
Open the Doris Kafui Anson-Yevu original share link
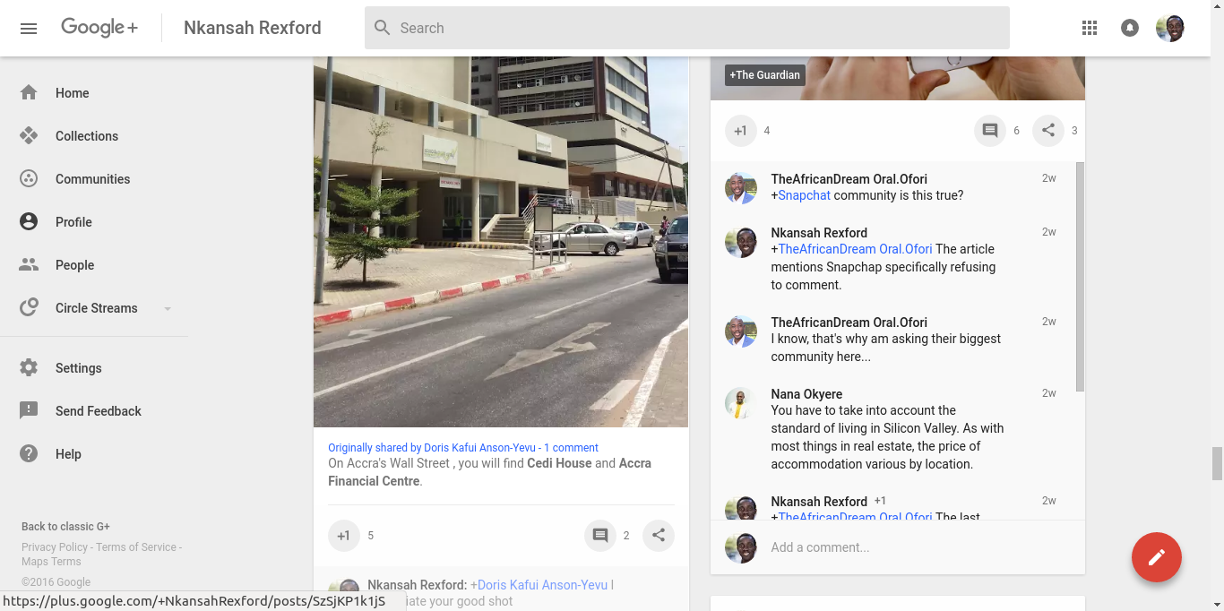pyautogui.click(x=432, y=448)
